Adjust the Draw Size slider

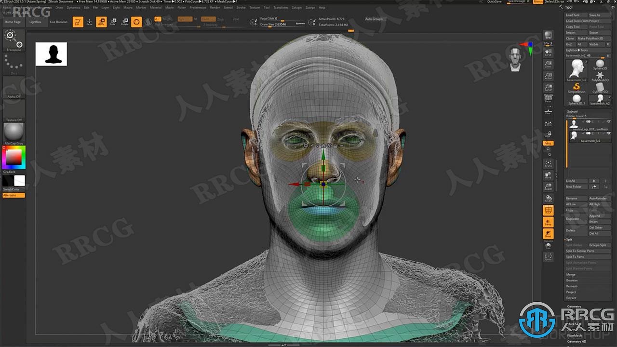click(x=282, y=24)
